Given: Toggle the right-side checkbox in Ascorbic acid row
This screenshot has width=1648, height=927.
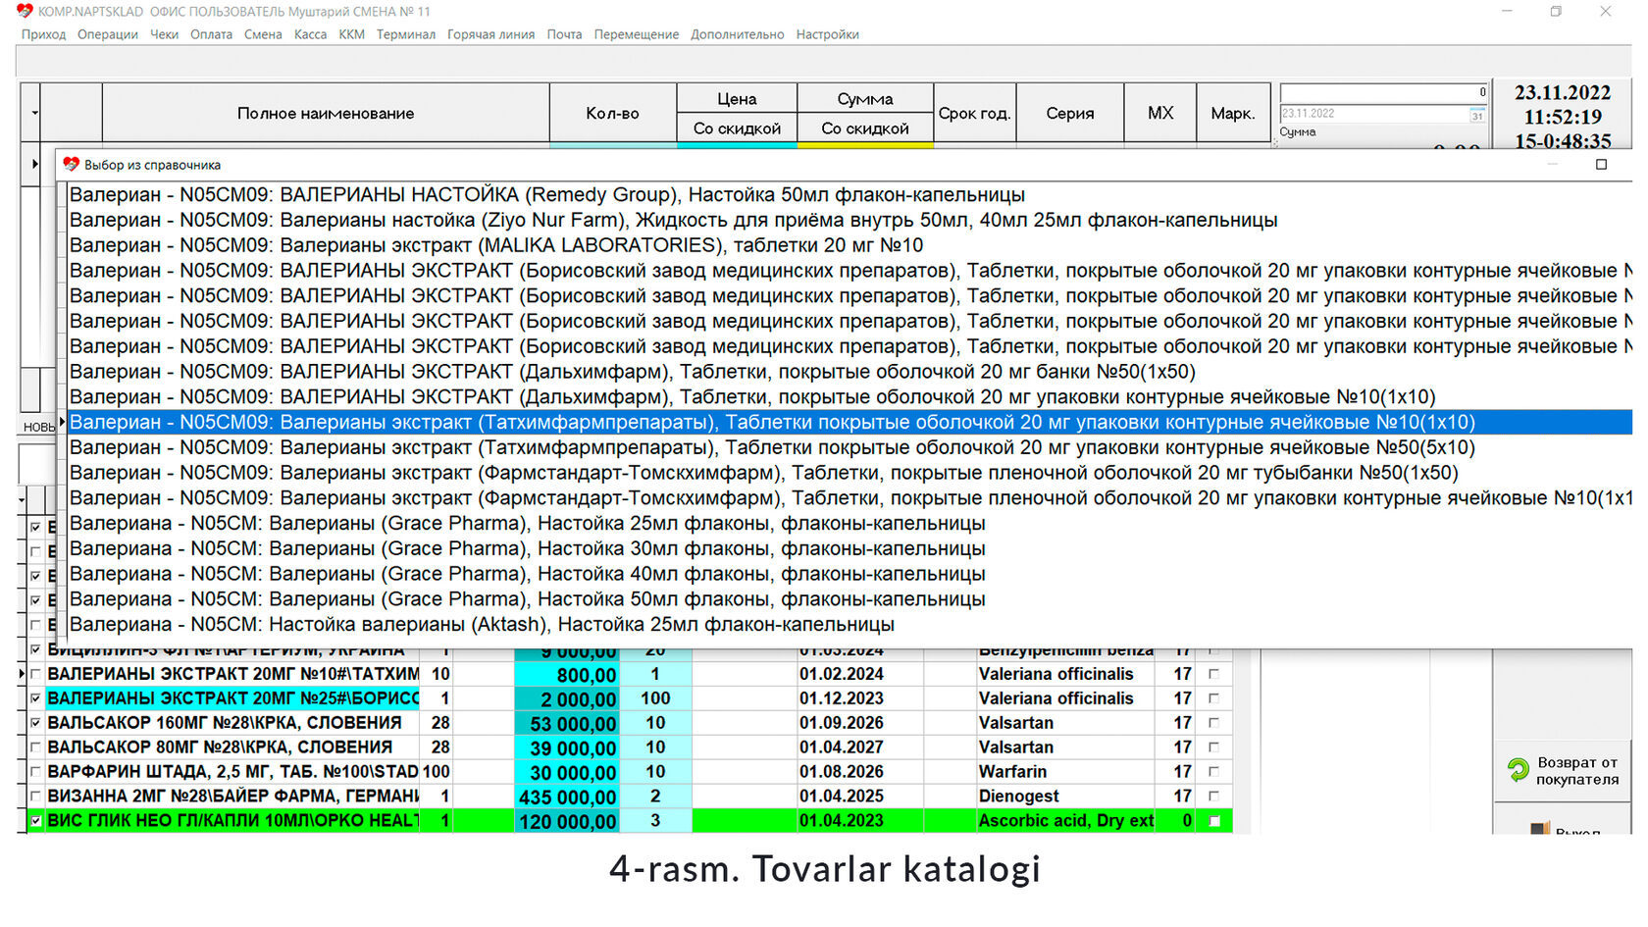Looking at the screenshot, I should coord(1214,821).
